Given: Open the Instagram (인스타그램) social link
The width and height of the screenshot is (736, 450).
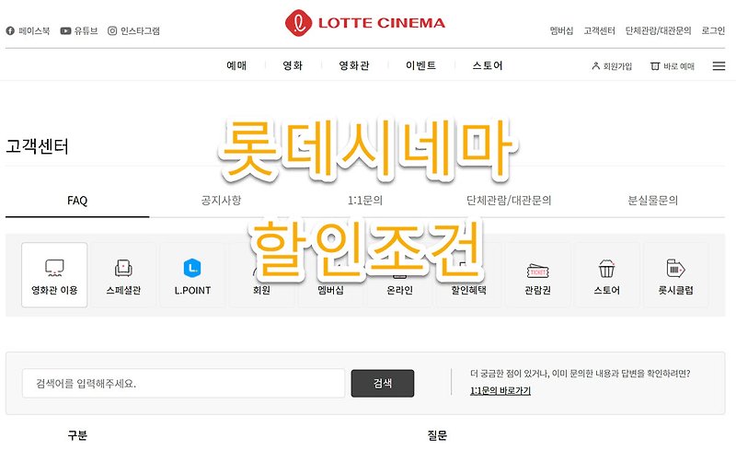Looking at the screenshot, I should (x=133, y=31).
